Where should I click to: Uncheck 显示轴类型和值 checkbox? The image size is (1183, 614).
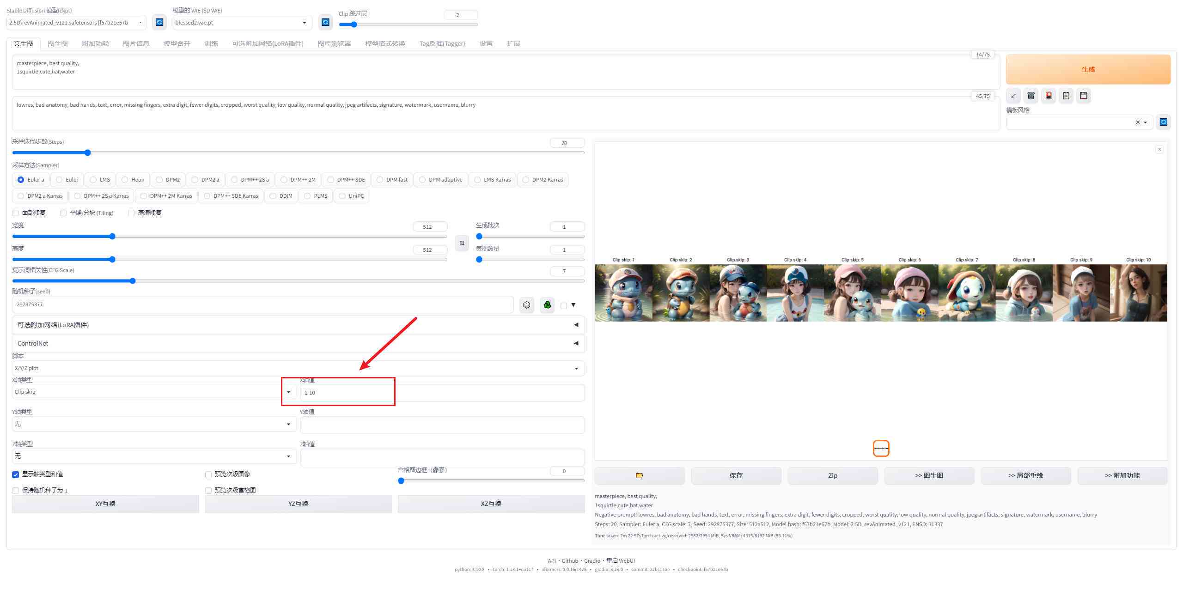tap(16, 474)
